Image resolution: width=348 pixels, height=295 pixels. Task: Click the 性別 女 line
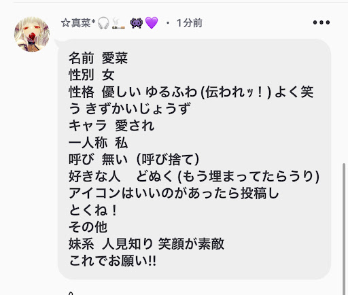91,75
